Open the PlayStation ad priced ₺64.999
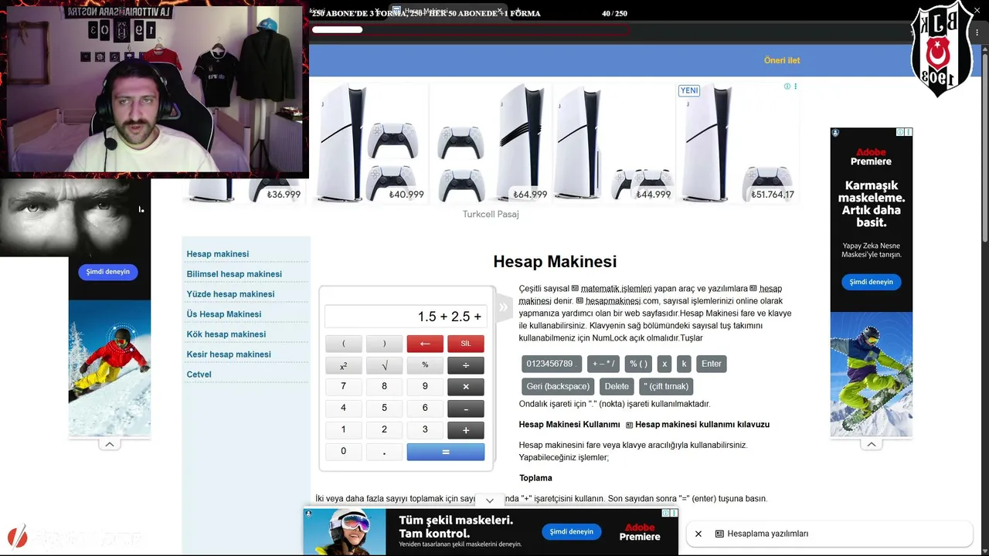The height and width of the screenshot is (556, 989). [491, 143]
